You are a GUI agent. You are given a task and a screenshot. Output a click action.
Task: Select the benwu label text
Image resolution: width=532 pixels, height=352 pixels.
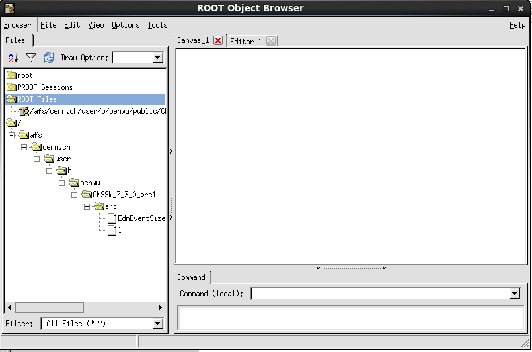(x=91, y=183)
